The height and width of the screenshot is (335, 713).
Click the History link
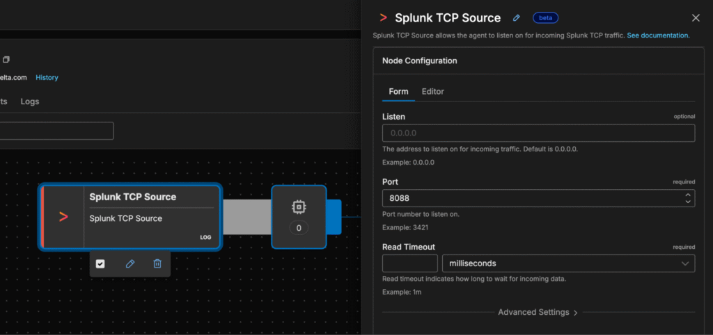(47, 78)
